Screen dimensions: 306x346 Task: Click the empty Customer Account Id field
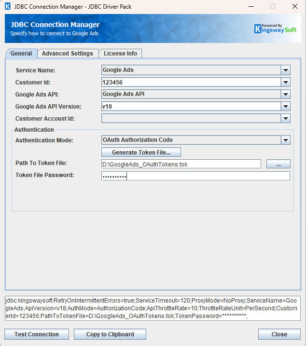tap(191, 119)
